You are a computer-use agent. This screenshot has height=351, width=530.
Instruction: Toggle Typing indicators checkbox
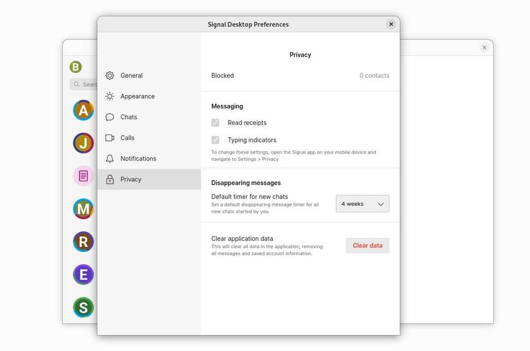click(x=215, y=140)
